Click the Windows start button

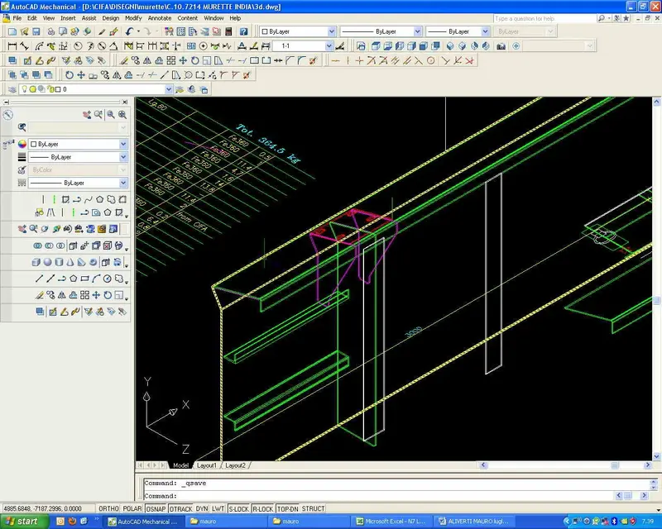23,522
